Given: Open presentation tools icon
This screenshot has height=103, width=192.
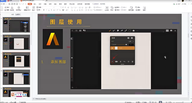Looking at the screenshot, I should pyautogui.click(x=131, y=8).
